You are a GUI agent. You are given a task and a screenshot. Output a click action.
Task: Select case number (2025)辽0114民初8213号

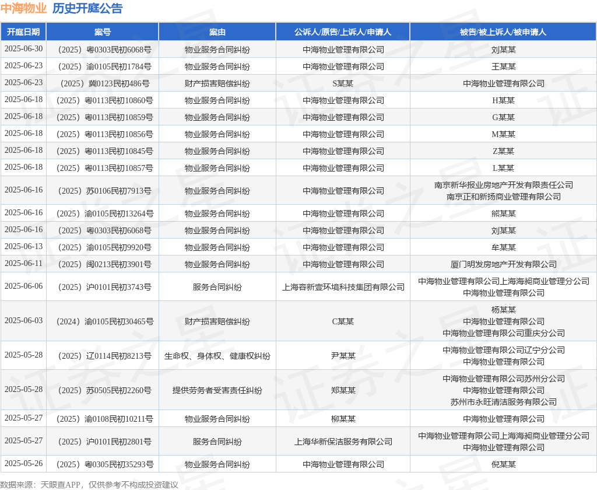[103, 356]
